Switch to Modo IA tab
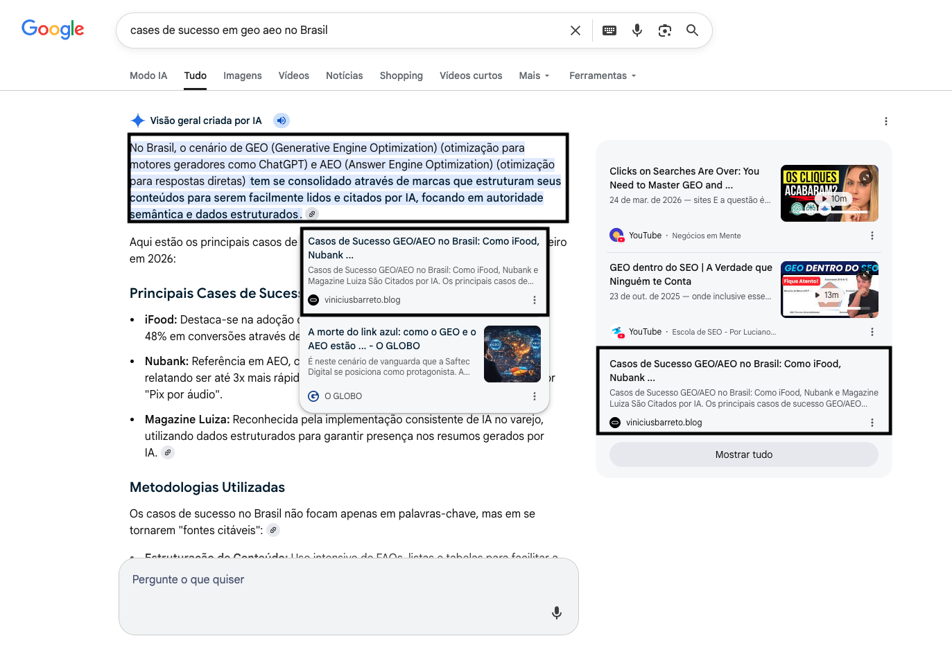This screenshot has width=952, height=654. tap(148, 76)
